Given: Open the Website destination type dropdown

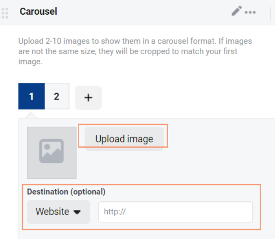Looking at the screenshot, I should point(58,212).
